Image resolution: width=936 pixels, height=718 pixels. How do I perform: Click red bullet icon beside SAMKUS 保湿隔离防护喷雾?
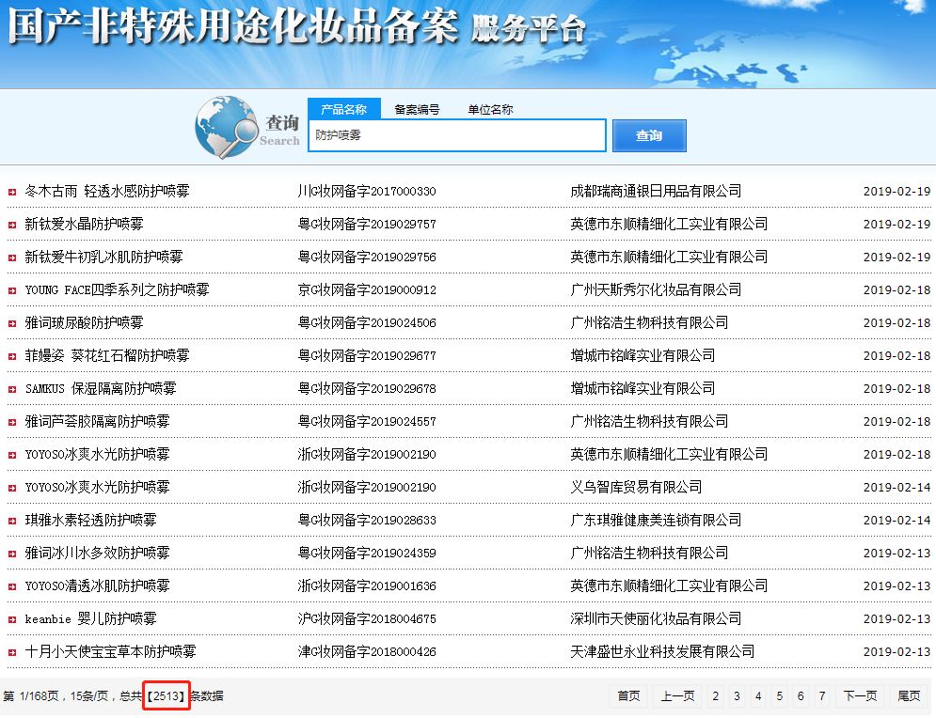coord(12,389)
